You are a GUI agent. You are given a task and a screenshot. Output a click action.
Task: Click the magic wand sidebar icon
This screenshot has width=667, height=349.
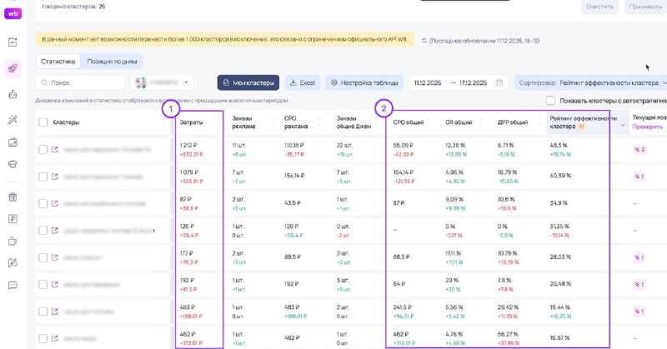[13, 120]
